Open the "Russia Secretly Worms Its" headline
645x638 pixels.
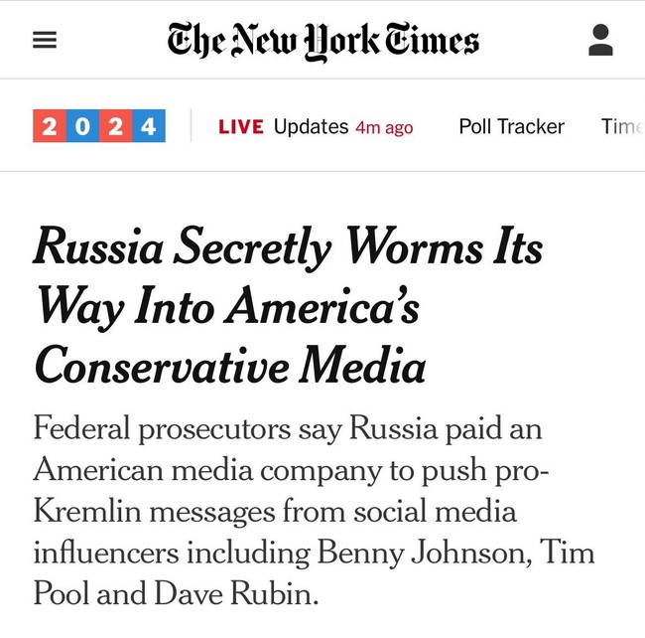(288, 246)
